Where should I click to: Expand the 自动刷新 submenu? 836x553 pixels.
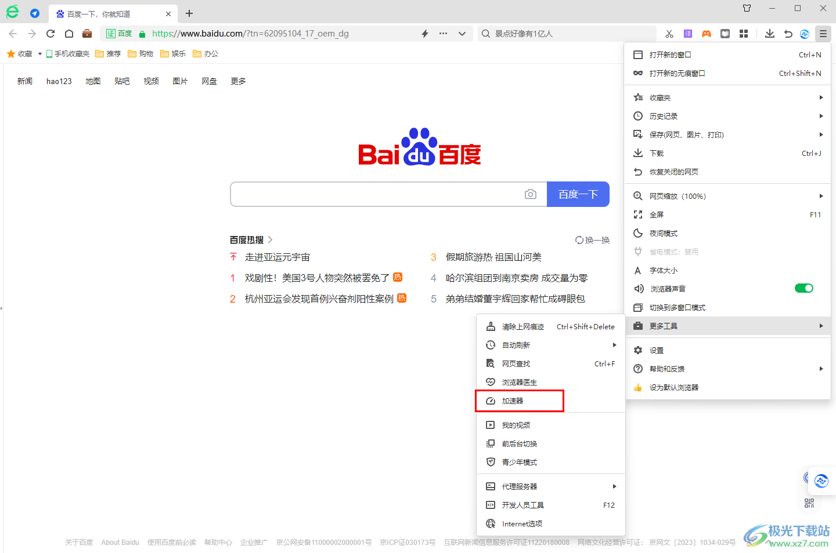coord(550,345)
